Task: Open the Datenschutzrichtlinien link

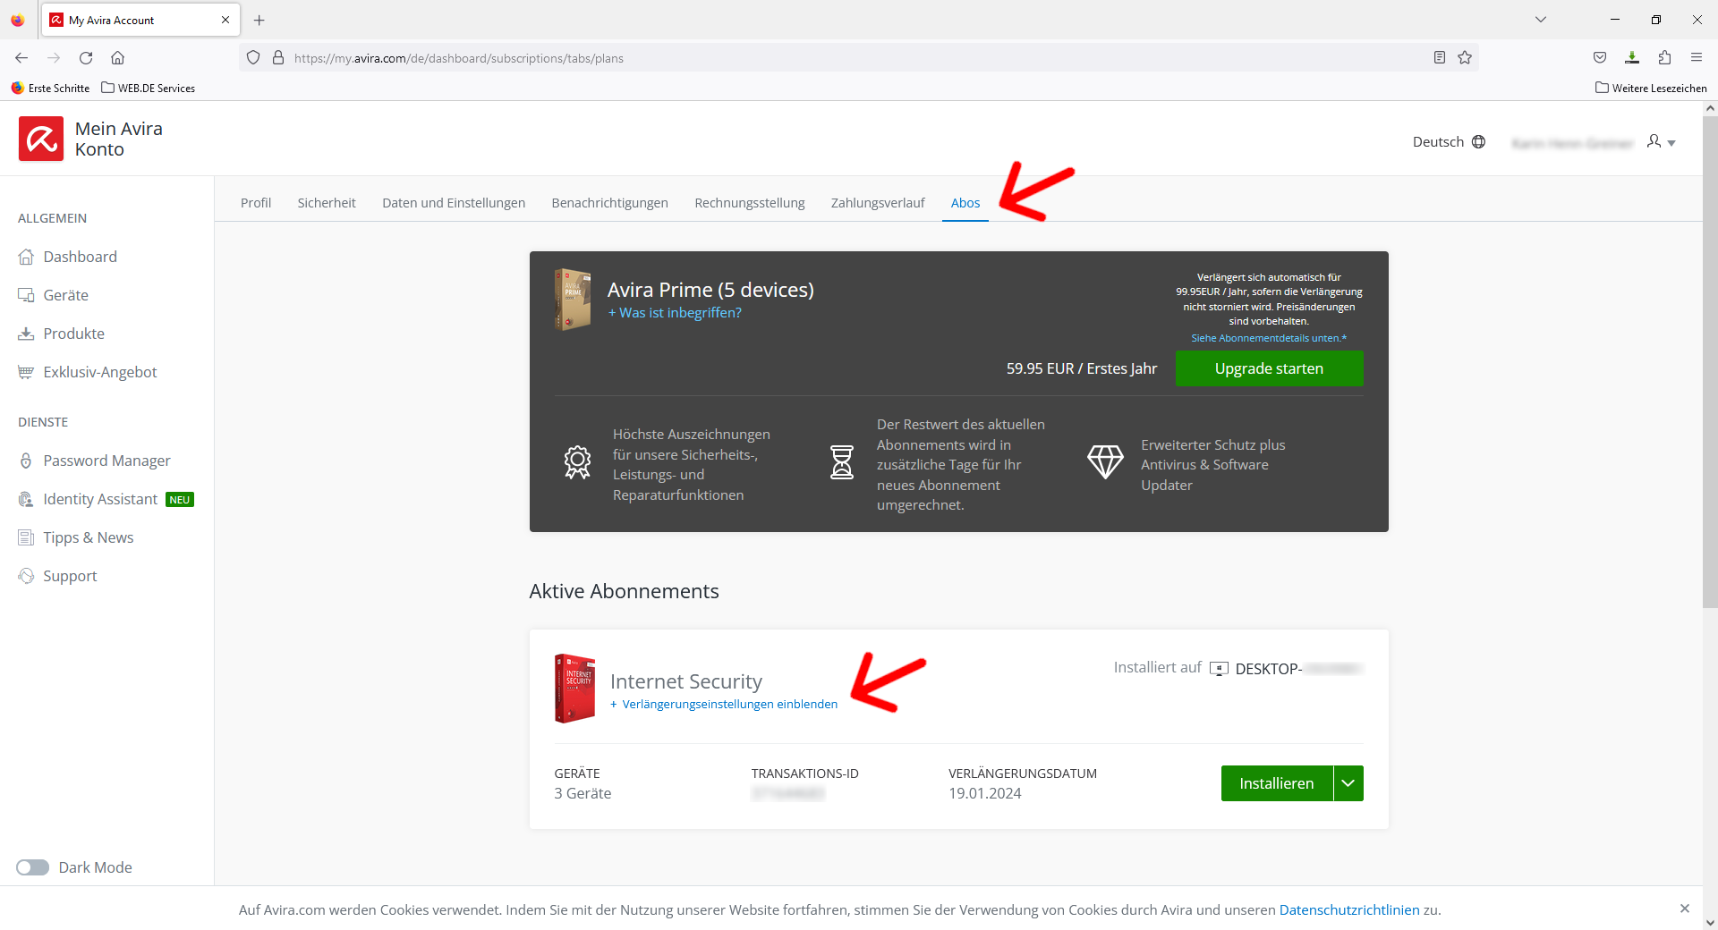Action: click(1349, 910)
